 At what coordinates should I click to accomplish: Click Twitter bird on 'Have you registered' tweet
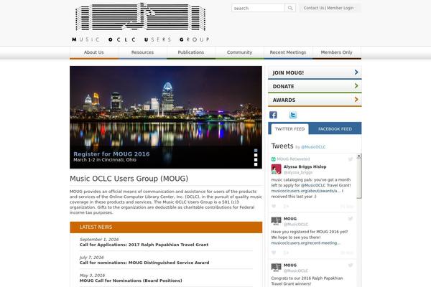[x=351, y=219]
